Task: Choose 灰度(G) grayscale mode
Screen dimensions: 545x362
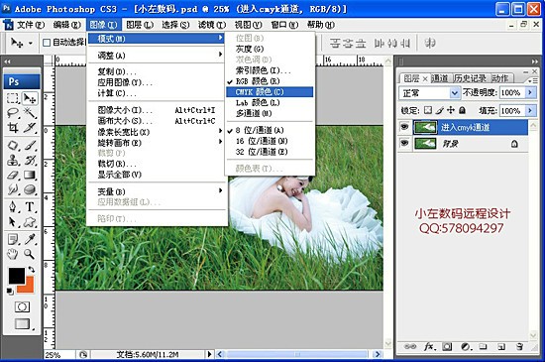Action: (x=270, y=49)
